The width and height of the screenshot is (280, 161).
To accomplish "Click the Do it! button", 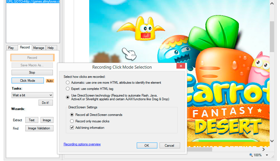I will [x=46, y=103].
